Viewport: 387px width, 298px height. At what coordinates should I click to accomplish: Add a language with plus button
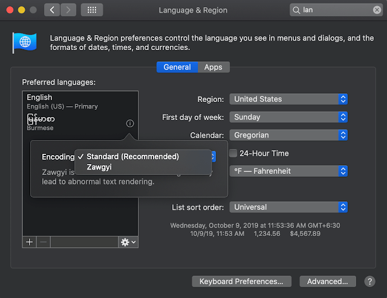(30, 242)
